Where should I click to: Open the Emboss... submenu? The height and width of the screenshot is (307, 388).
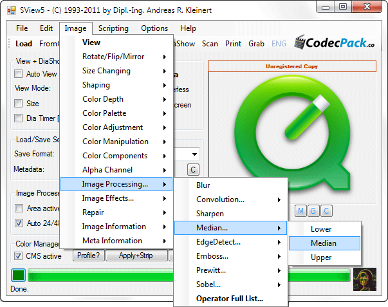tap(230, 256)
